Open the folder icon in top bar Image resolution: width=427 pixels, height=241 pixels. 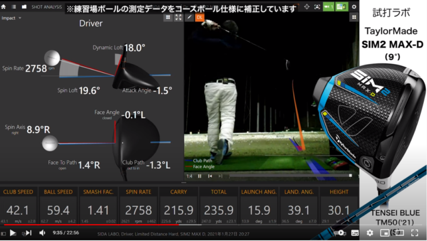tap(24, 7)
